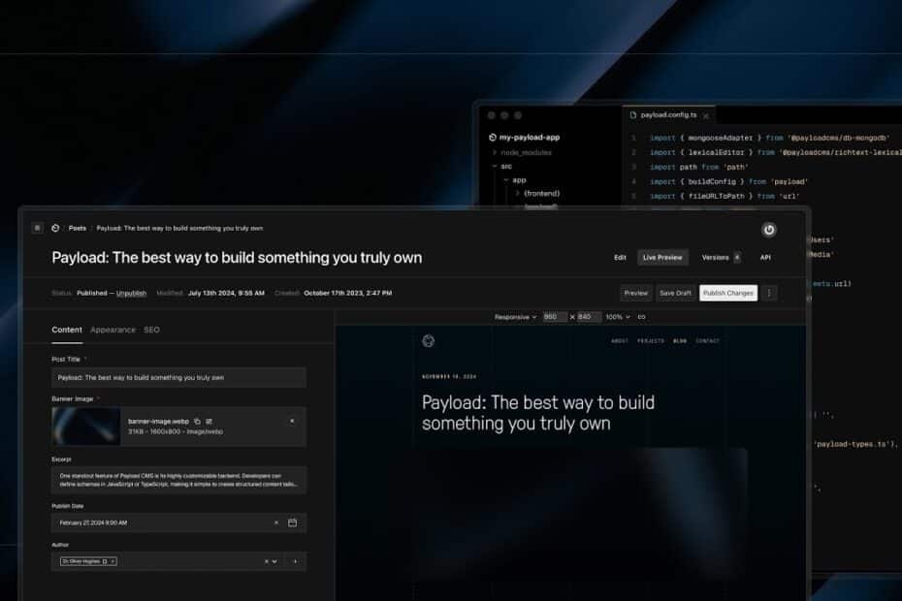Click the preview width field showing 960
The height and width of the screenshot is (601, 902).
coord(555,317)
